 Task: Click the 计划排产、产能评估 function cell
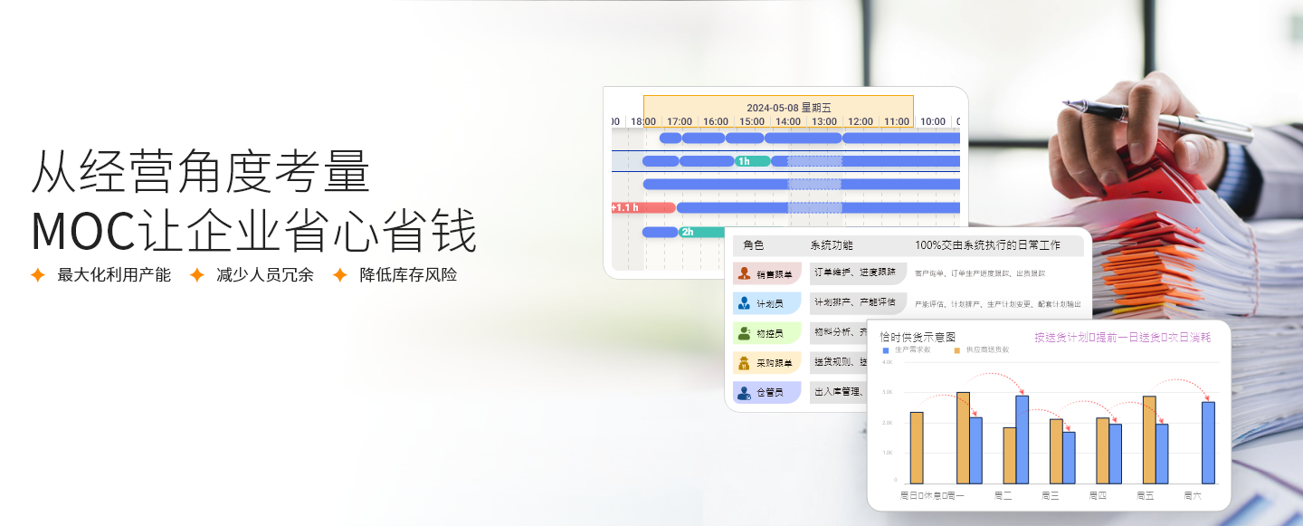854,302
